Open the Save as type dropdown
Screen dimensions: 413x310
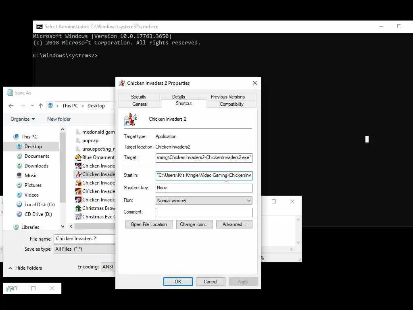pos(85,249)
